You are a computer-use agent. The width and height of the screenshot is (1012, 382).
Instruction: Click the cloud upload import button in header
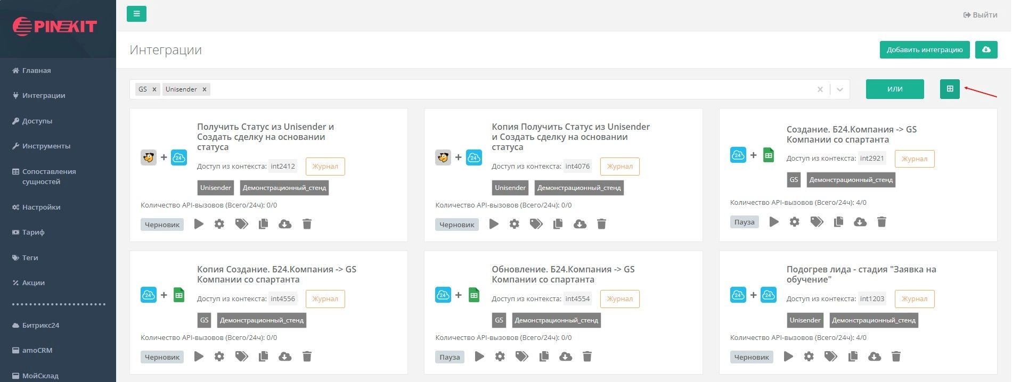click(x=986, y=49)
